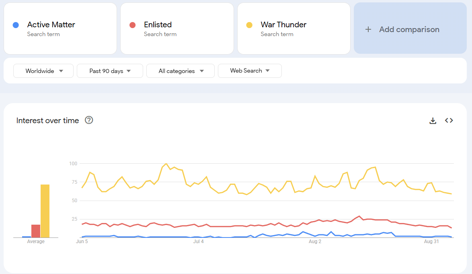Image resolution: width=472 pixels, height=274 pixels.
Task: Expand the Web Search type dropdown
Action: point(250,71)
